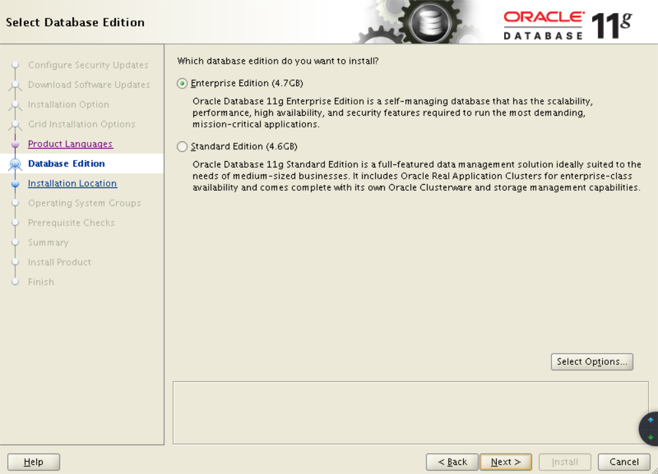Click green down arrow on floating widget
The image size is (658, 474).
[651, 437]
